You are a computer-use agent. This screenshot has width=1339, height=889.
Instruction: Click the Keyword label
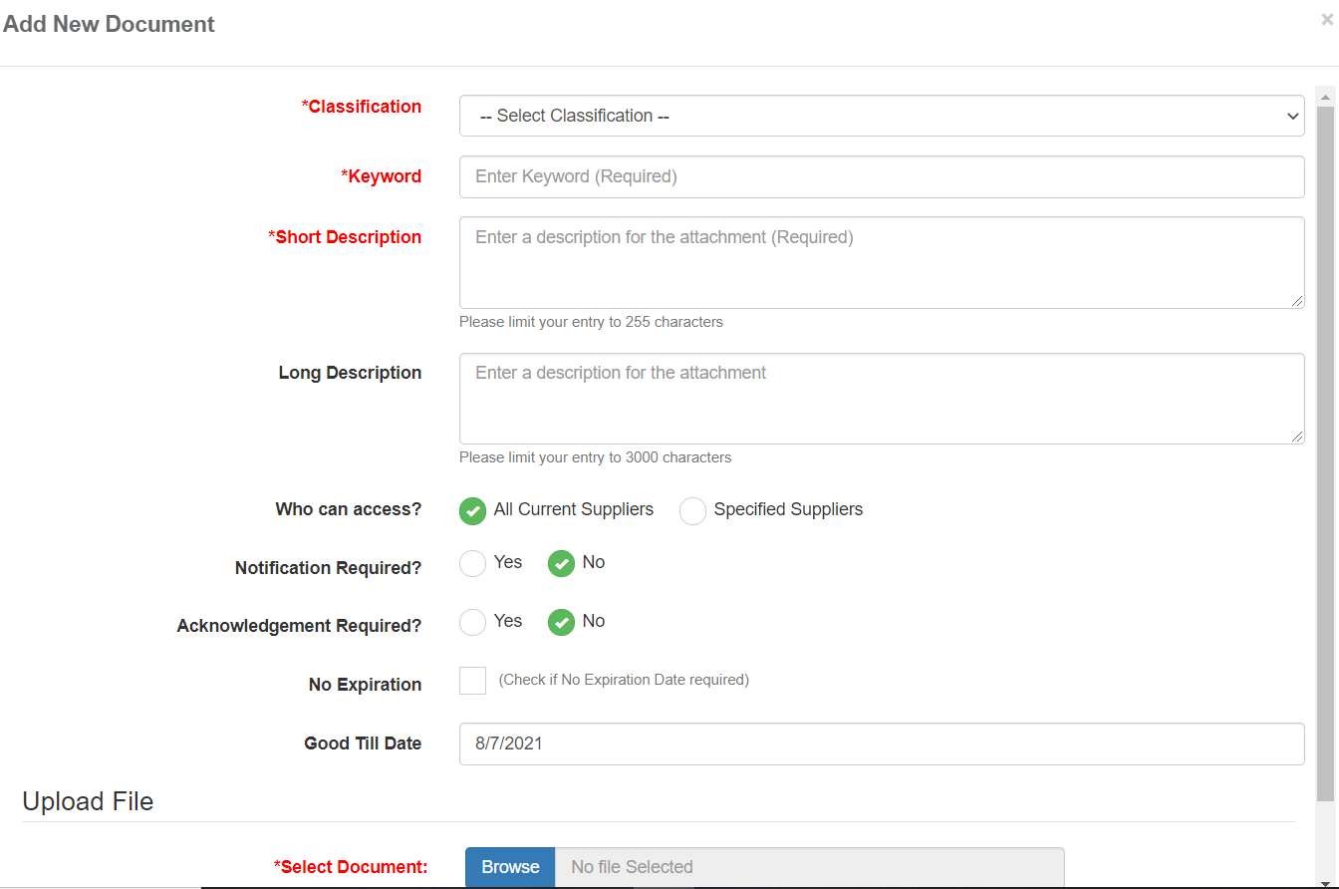[382, 176]
